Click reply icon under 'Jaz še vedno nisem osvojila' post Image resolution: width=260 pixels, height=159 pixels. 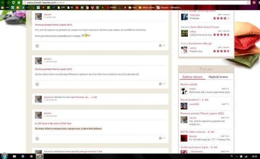point(37,84)
